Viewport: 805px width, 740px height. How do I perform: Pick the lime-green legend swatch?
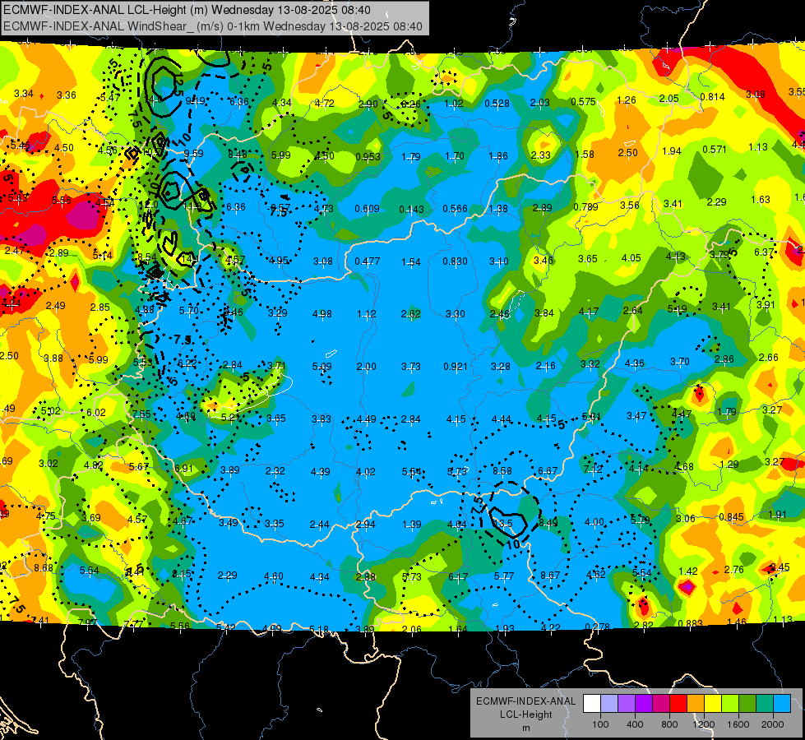(730, 704)
